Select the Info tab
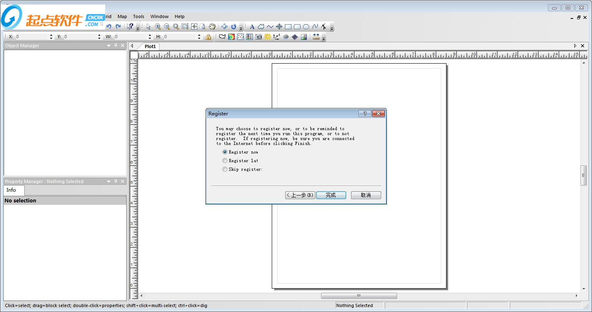This screenshot has height=312, width=592. coord(11,190)
